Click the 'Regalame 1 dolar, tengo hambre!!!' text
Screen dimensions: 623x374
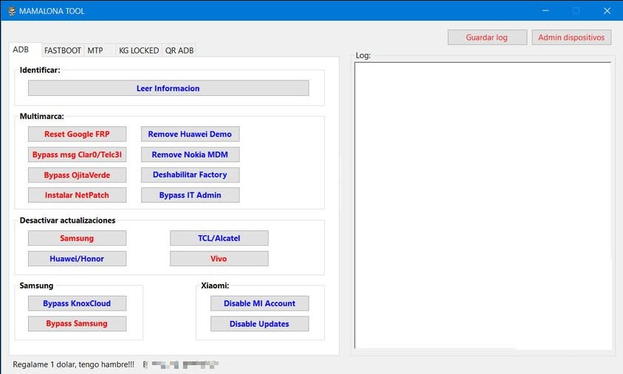click(74, 364)
